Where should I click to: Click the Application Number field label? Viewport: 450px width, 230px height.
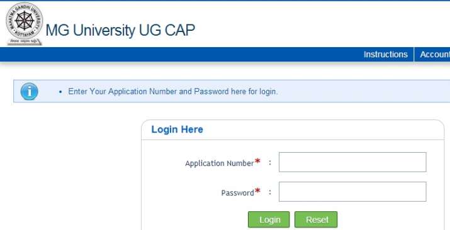(220, 163)
